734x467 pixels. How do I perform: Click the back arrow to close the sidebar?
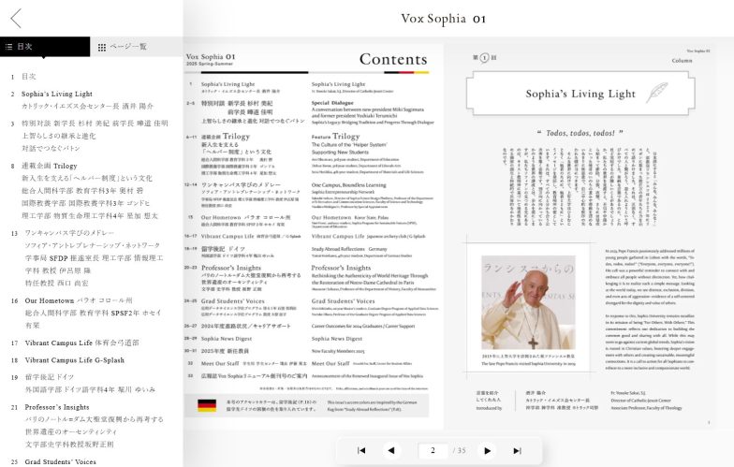[x=15, y=18]
